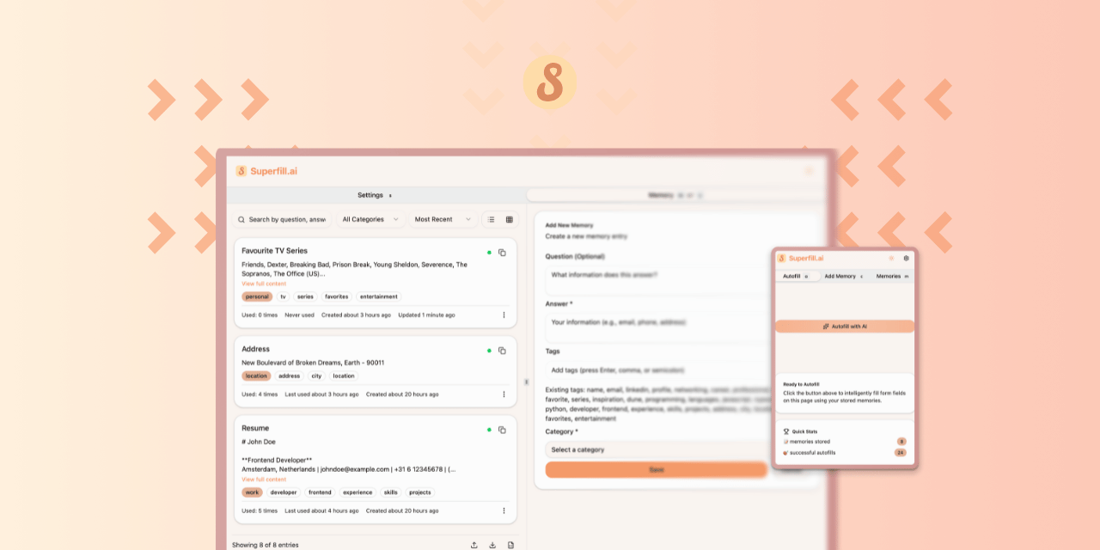Switch memories to list view
1100x550 pixels.
492,219
